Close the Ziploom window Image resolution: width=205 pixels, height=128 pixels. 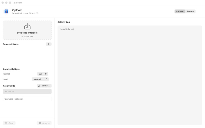(x=3, y=3)
